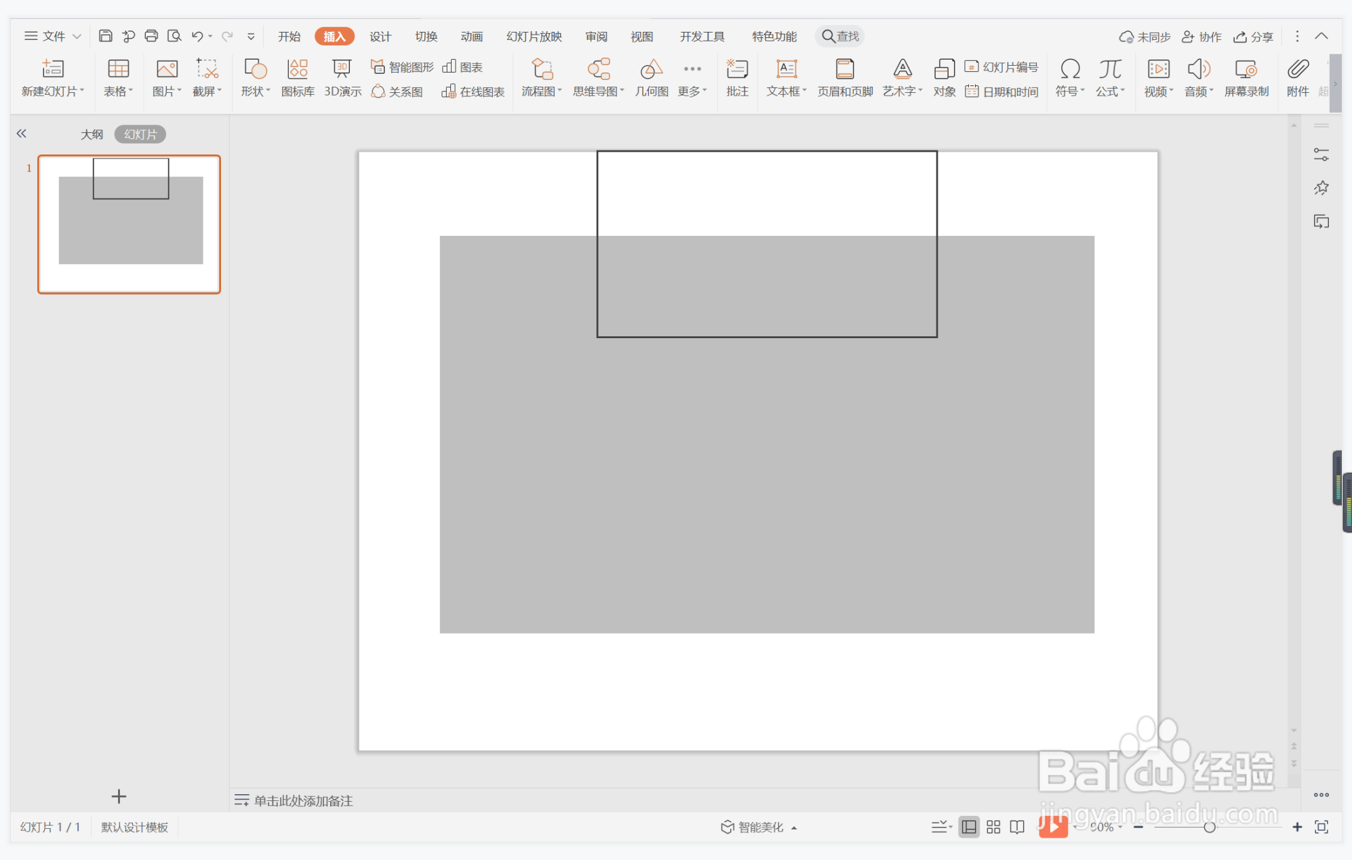Insert a 批注 comment
Viewport: 1352px width, 860px height.
pyautogui.click(x=737, y=77)
